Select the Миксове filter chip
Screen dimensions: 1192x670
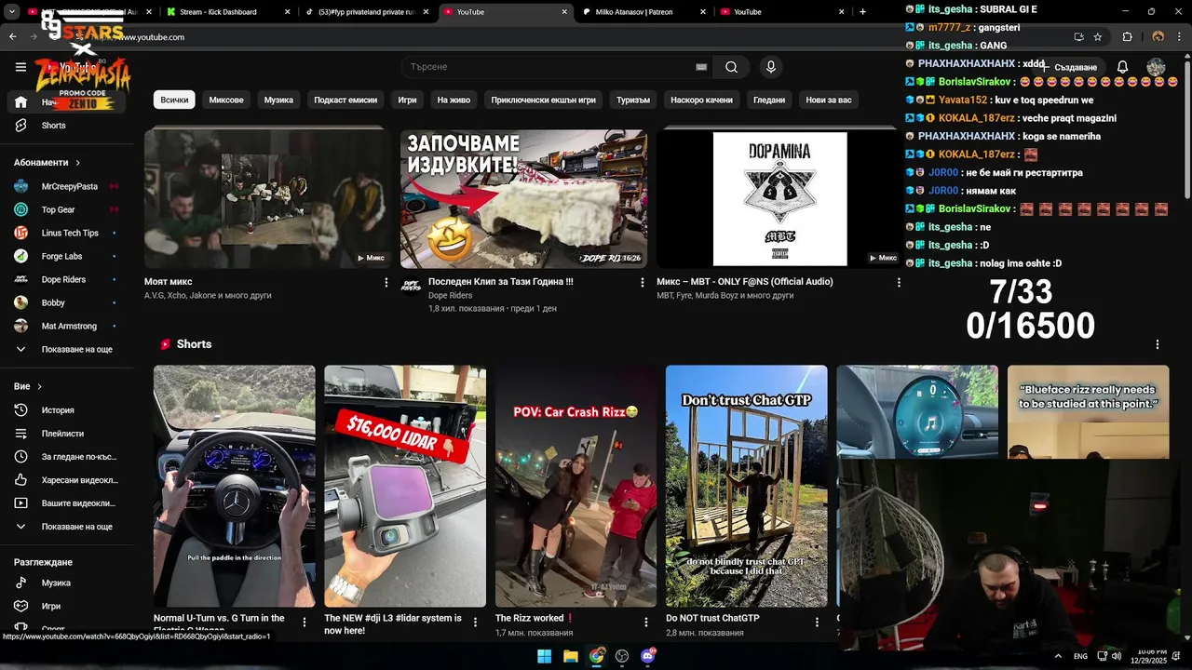tap(226, 100)
